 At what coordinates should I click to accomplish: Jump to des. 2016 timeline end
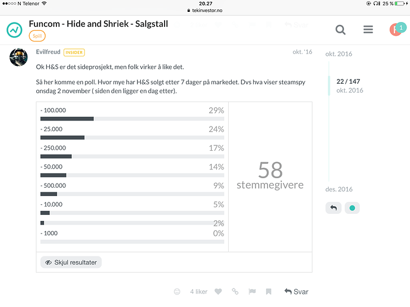point(339,189)
